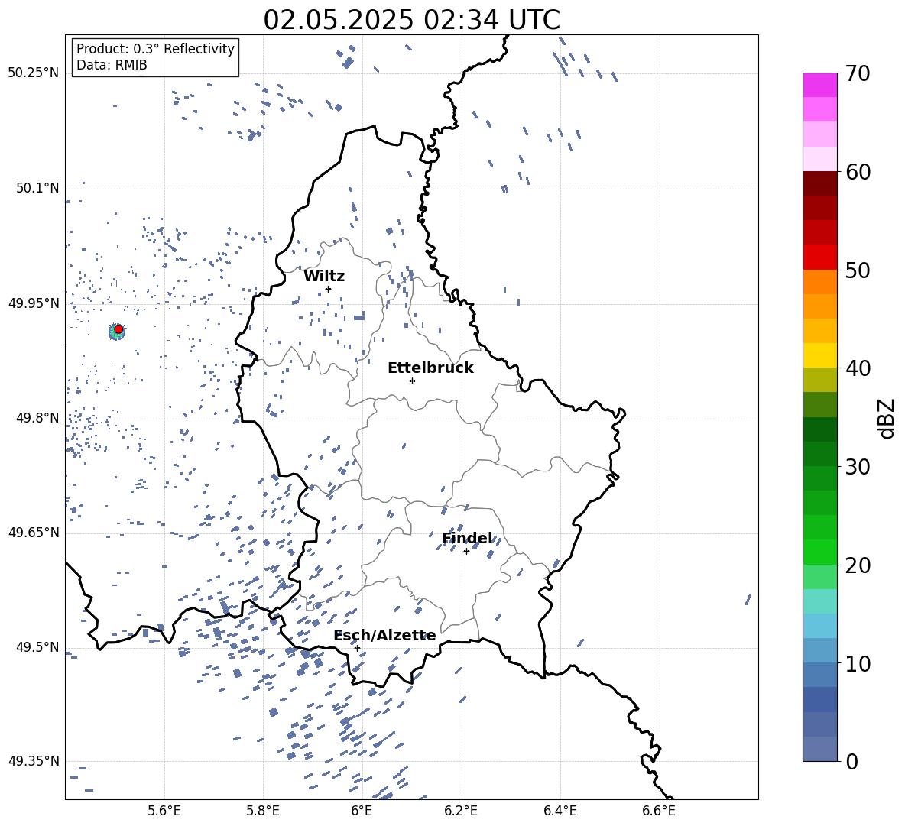Click the dBZ colorbar axis label
The image size is (905, 826).
[x=886, y=418]
